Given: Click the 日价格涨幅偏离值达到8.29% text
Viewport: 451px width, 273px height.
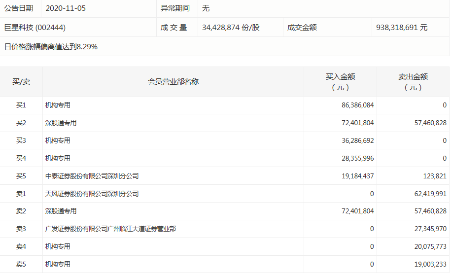Looking at the screenshot, I should pos(51,47).
